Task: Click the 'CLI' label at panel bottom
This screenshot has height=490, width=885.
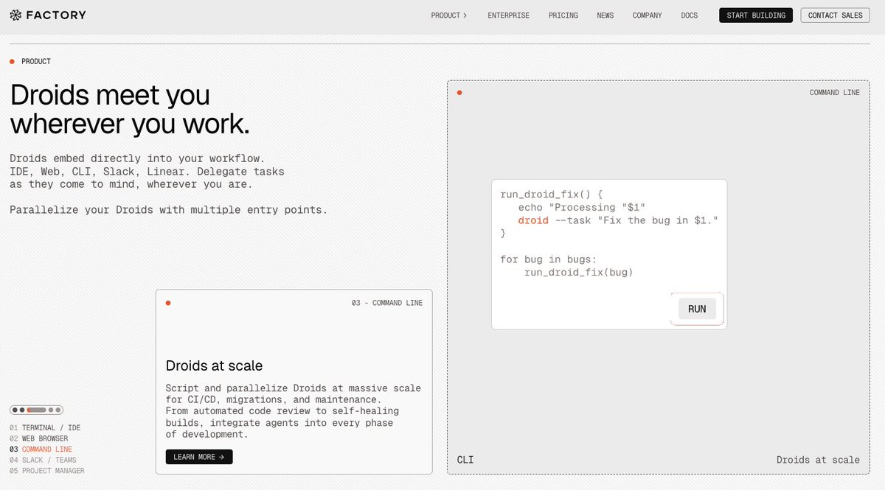Action: pos(465,460)
